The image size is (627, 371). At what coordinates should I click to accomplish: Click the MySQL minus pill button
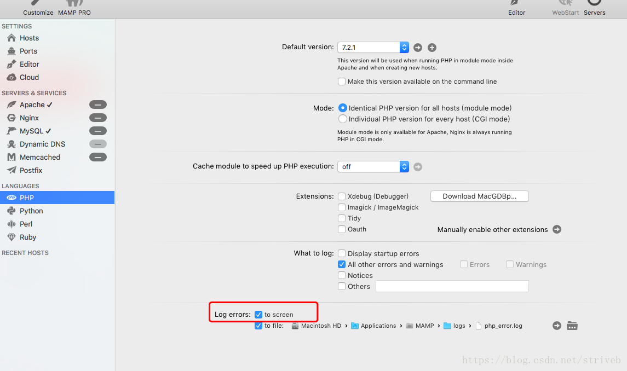pyautogui.click(x=98, y=131)
